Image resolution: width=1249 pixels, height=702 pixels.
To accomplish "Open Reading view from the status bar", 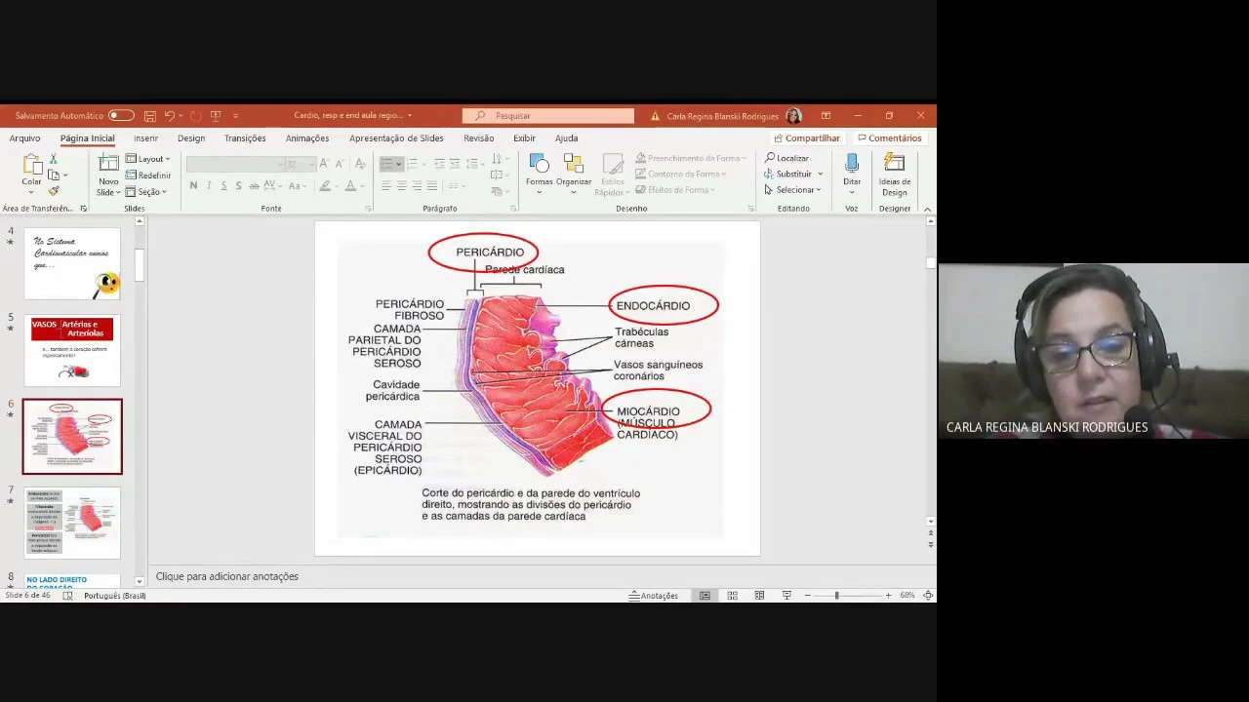I will (759, 596).
